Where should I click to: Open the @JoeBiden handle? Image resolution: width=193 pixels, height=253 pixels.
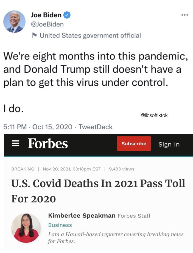coord(47,25)
